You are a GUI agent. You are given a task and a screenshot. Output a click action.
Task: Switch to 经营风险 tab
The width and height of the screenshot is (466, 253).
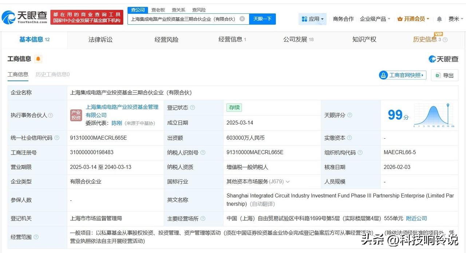pyautogui.click(x=166, y=40)
